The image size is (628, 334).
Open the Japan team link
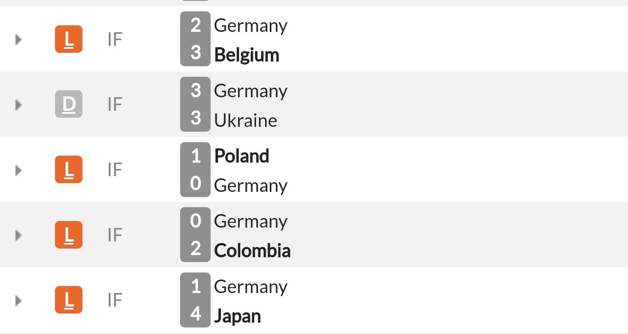tap(238, 317)
